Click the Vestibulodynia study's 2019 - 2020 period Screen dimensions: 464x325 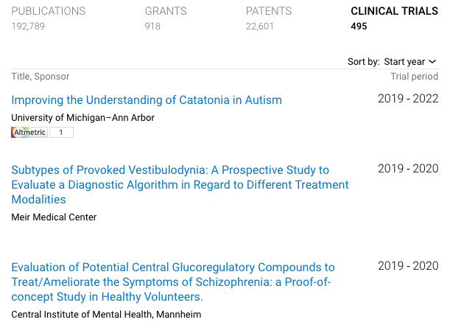tap(408, 169)
